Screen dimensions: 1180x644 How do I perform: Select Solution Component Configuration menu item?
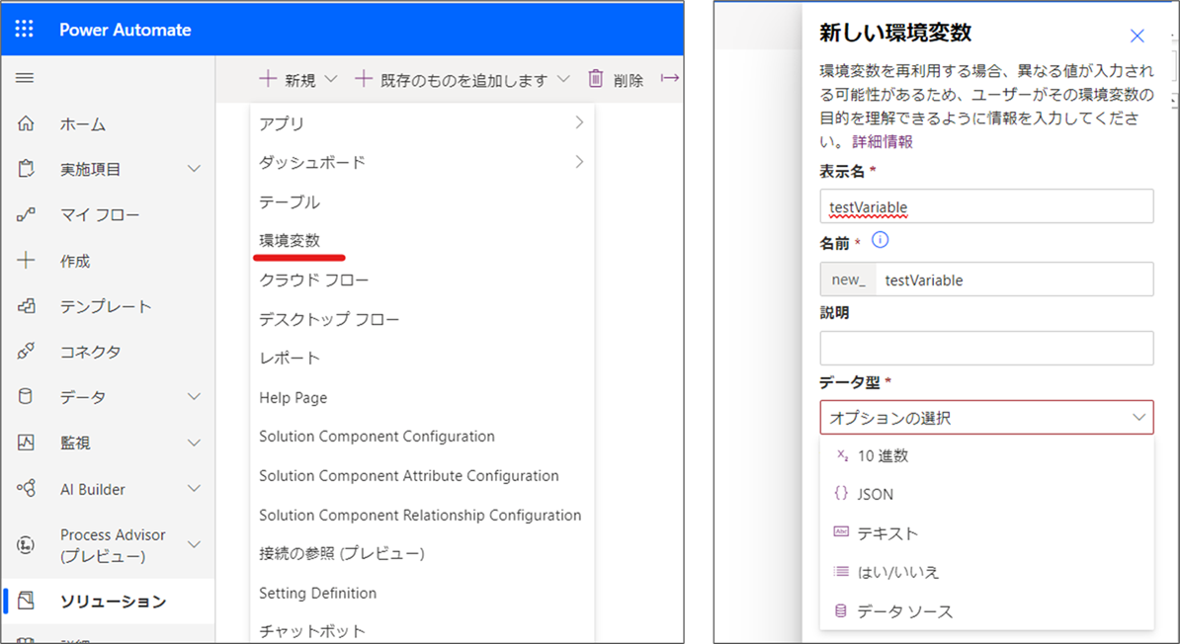point(422,437)
